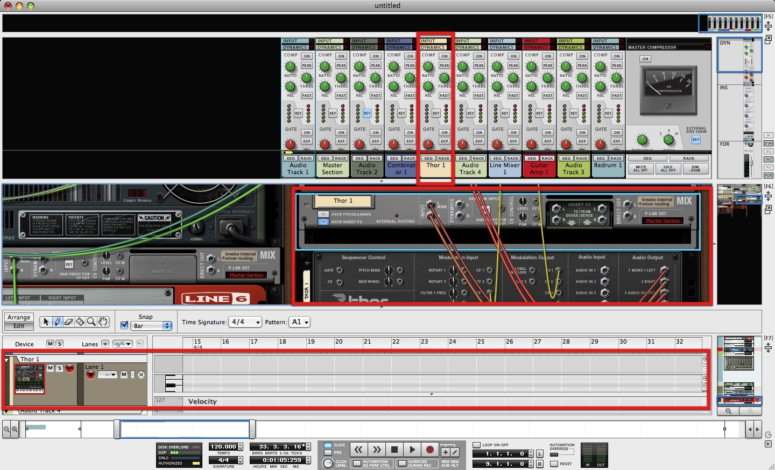Fold the Thor 1 rack device
The width and height of the screenshot is (775, 470).
click(306, 205)
